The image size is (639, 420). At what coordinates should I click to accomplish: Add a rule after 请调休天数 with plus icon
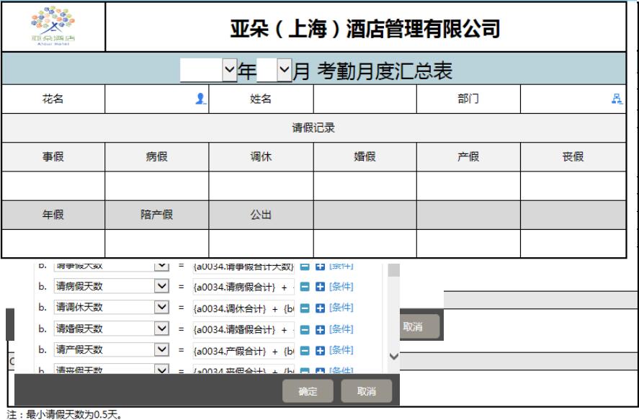tap(321, 308)
